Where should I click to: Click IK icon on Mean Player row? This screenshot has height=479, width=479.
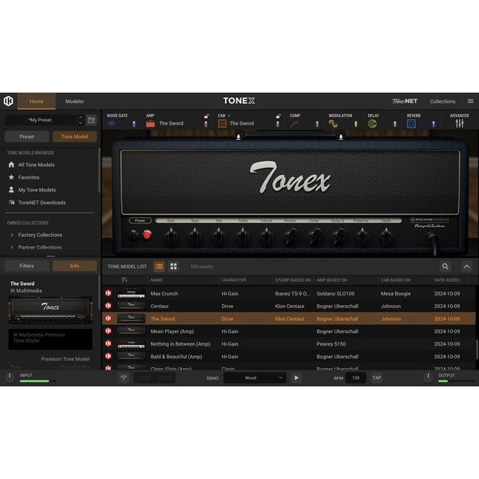(x=108, y=331)
